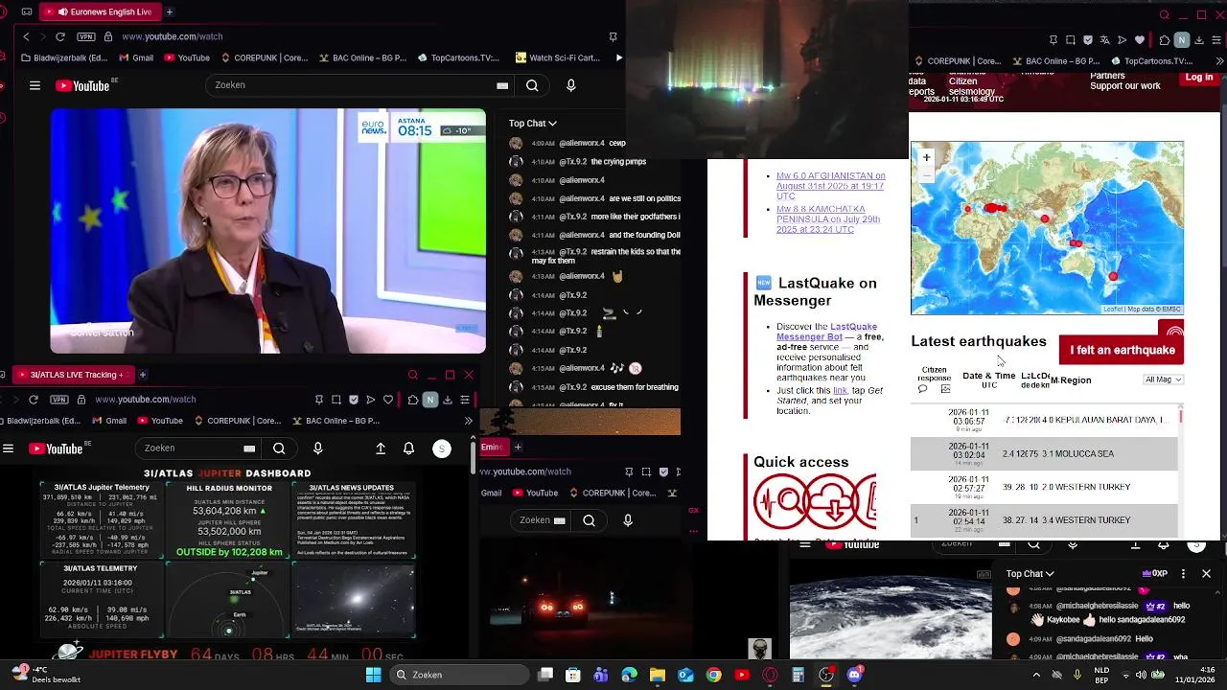Open extensions in 3I/ATLAS window toolbar

click(412, 400)
